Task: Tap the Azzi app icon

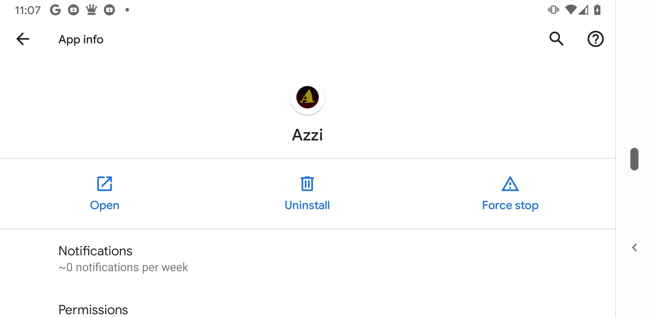Action: pyautogui.click(x=307, y=97)
